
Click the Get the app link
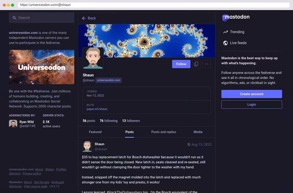pos(41,182)
